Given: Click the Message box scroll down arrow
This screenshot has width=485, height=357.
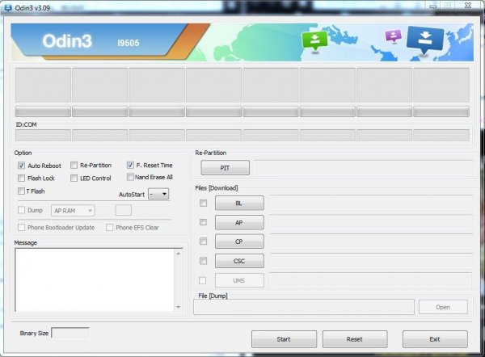Looking at the screenshot, I should 179,307.
